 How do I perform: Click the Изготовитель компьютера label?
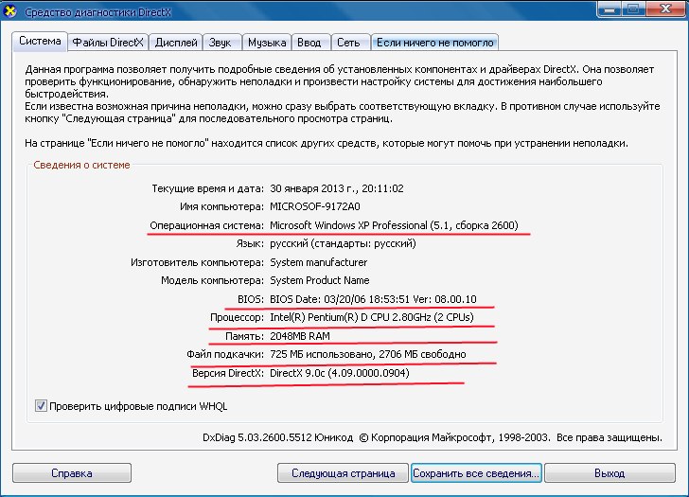click(197, 262)
